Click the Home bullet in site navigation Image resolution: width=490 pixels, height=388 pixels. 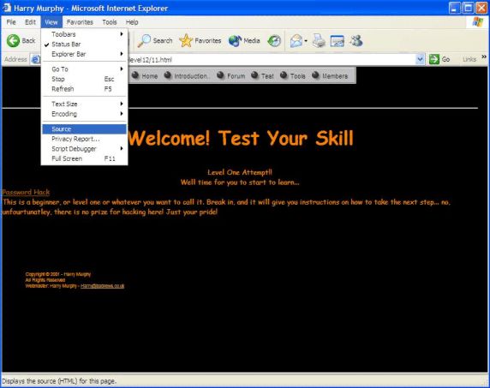pos(135,75)
